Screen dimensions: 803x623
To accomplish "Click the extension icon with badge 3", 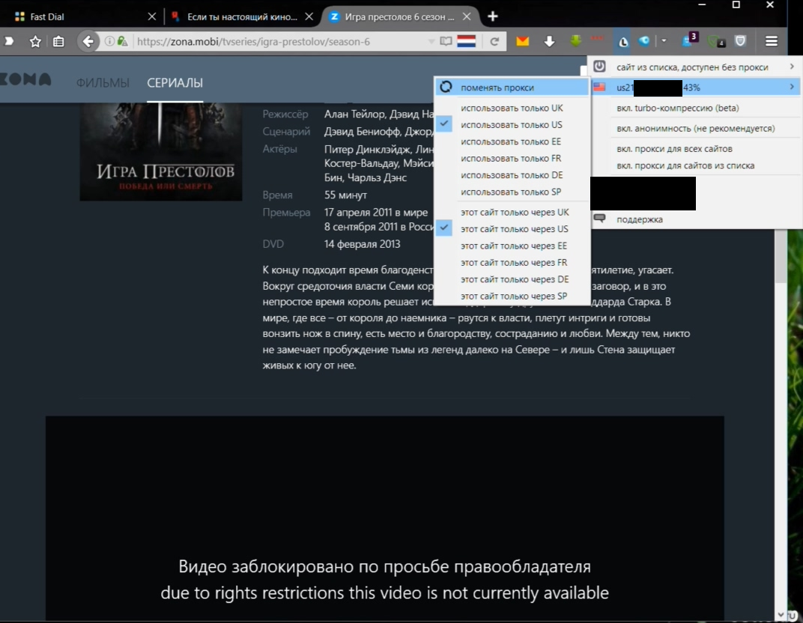I will point(689,40).
